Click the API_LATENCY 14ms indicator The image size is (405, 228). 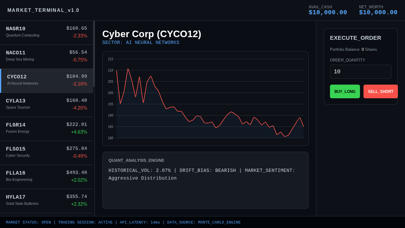[140, 222]
